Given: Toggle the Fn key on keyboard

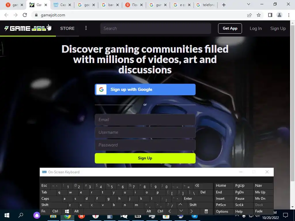Looking at the screenshot, I should (45, 211).
